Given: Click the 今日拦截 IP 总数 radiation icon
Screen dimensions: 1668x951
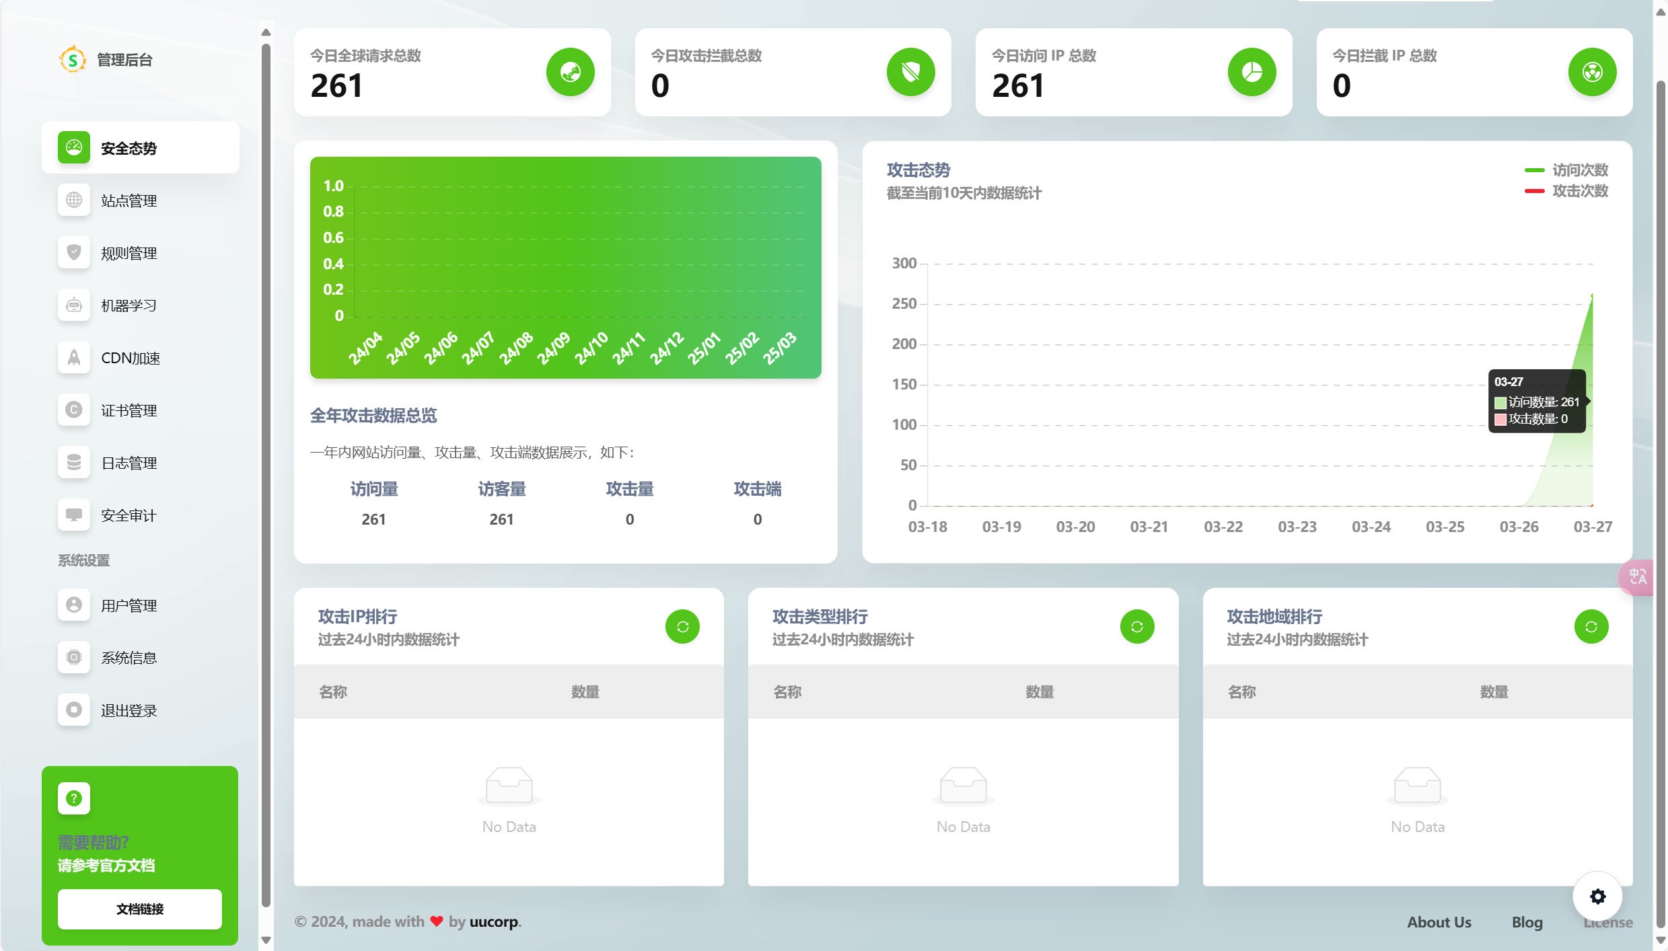Looking at the screenshot, I should coord(1593,72).
